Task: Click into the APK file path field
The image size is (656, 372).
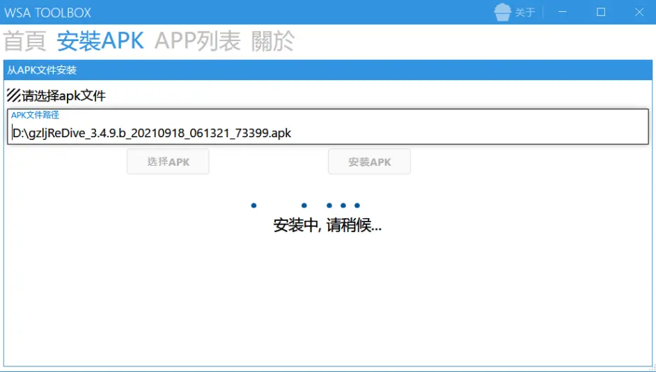Action: 327,133
